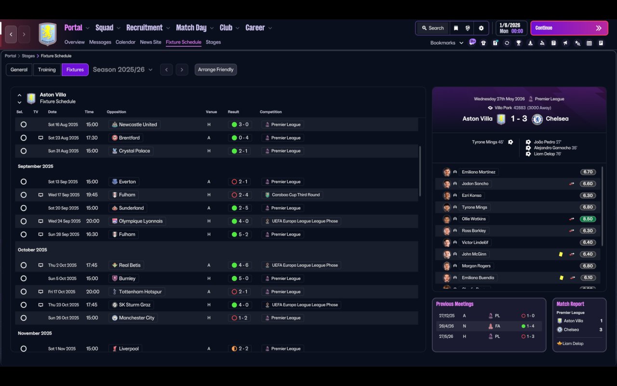Select the Crystal Palace fixture radio button
This screenshot has height=386, width=617.
24,151
